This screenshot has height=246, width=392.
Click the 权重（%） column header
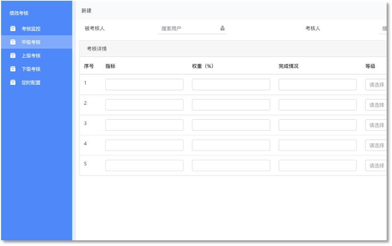pos(203,66)
